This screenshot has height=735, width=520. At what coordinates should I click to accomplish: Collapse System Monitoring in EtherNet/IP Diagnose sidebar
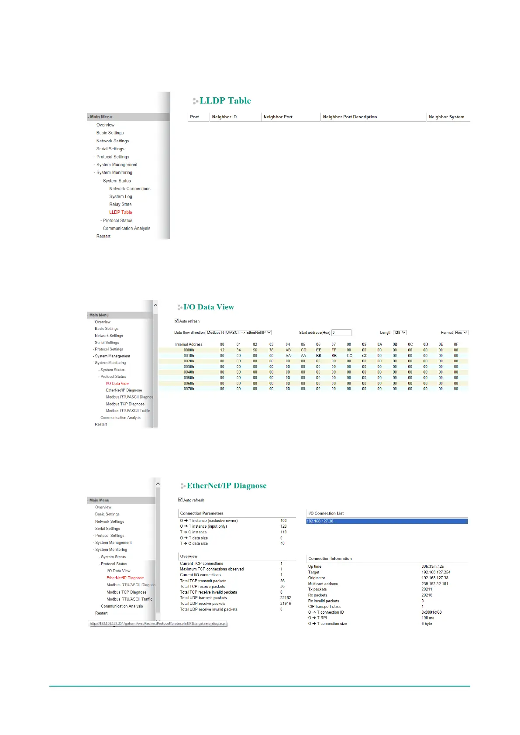click(x=110, y=550)
